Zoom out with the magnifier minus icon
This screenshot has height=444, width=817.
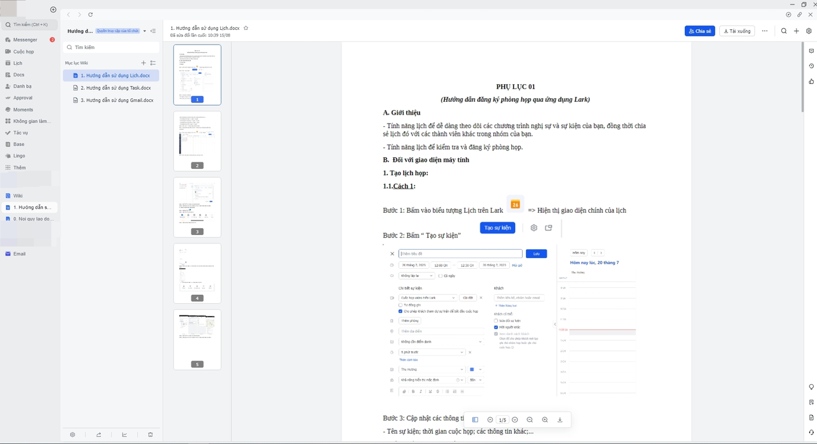tap(530, 420)
